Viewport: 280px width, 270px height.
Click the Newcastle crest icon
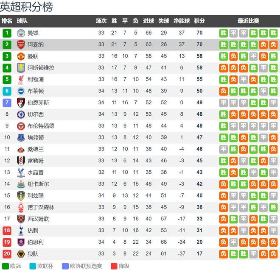pyautogui.click(x=21, y=184)
